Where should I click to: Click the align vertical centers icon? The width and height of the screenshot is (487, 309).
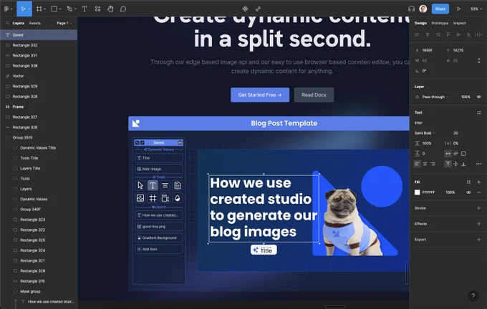tap(458, 35)
